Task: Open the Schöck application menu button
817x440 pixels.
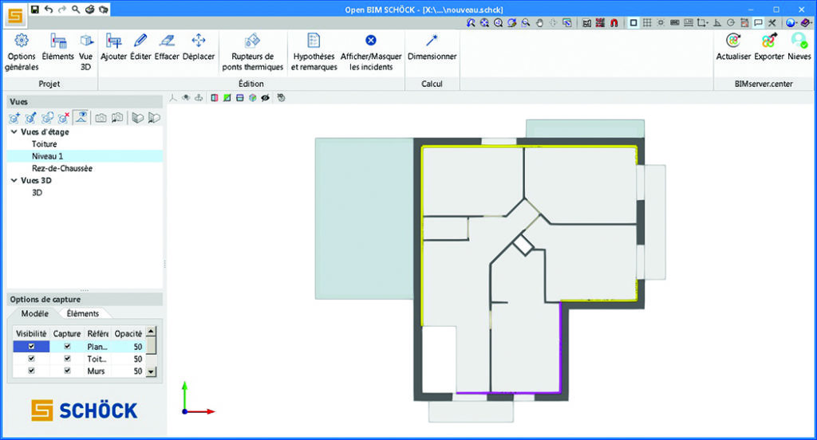Action: pyautogui.click(x=16, y=16)
